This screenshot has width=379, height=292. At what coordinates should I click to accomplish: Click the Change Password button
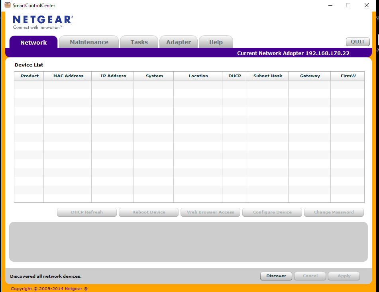click(x=334, y=212)
